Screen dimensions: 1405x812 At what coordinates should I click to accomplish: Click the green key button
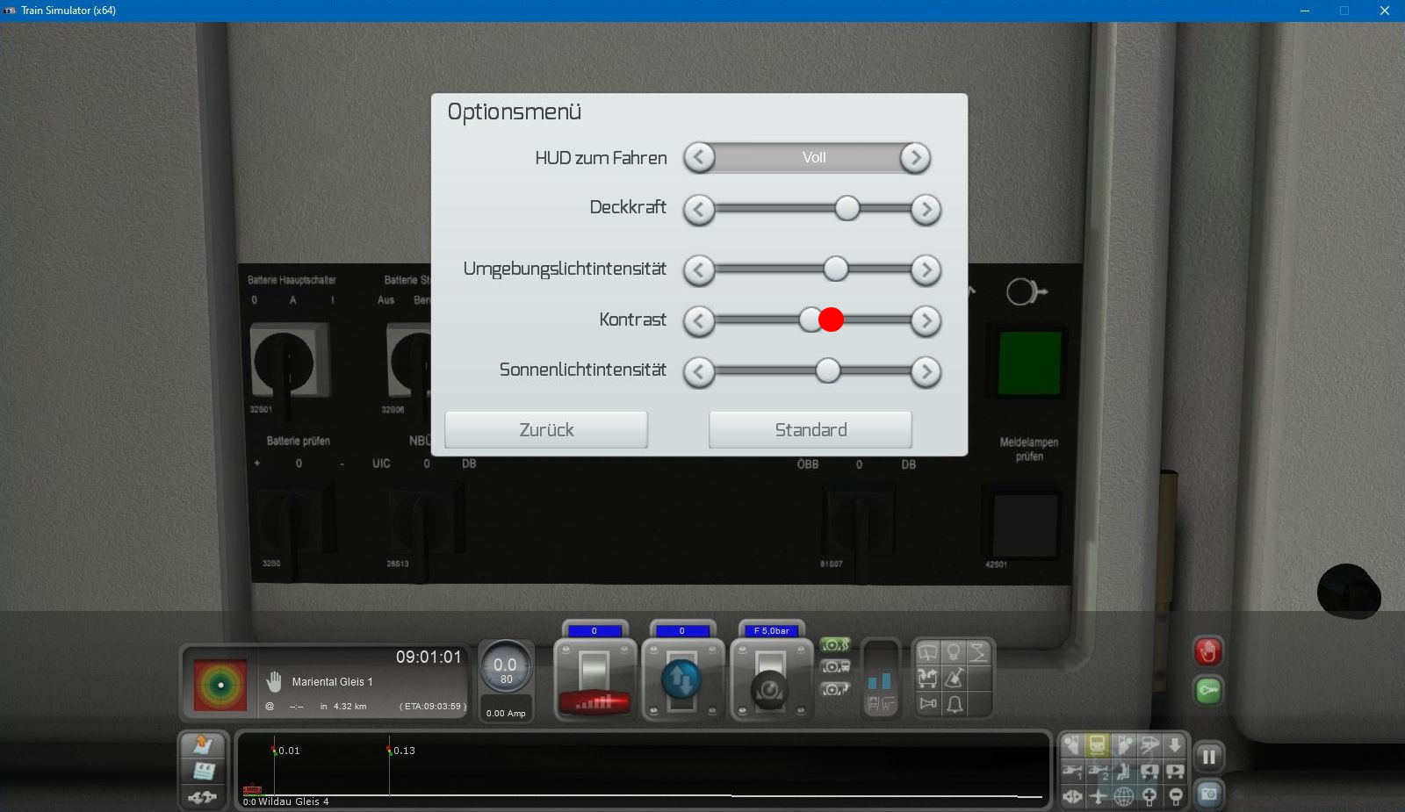click(1208, 691)
